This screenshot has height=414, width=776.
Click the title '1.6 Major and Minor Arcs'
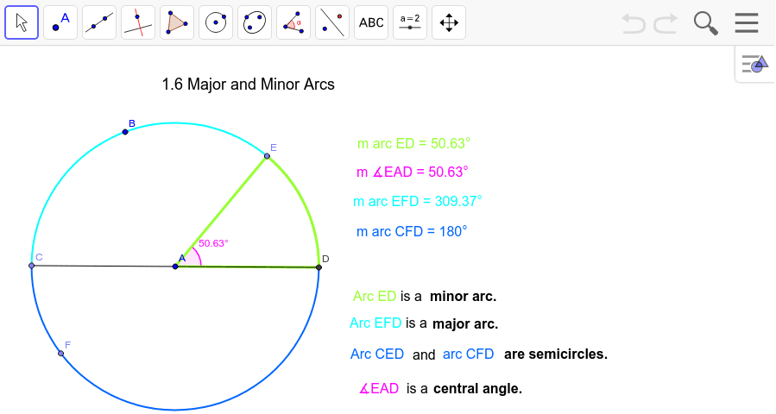click(248, 84)
